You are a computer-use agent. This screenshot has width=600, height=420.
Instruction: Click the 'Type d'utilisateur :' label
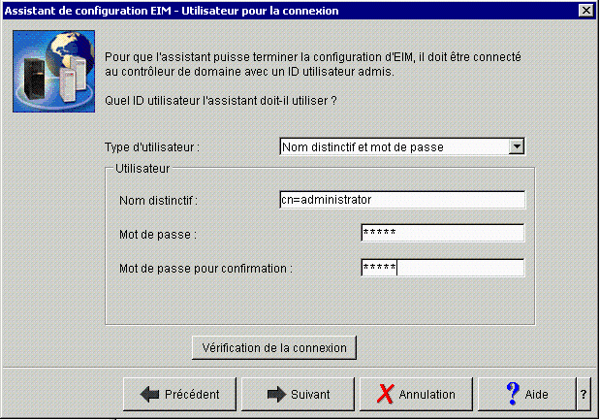pyautogui.click(x=152, y=147)
